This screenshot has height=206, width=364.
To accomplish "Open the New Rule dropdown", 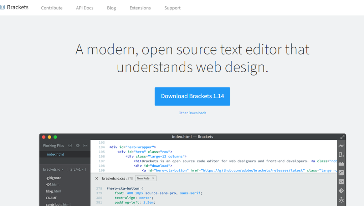I will tap(146, 178).
